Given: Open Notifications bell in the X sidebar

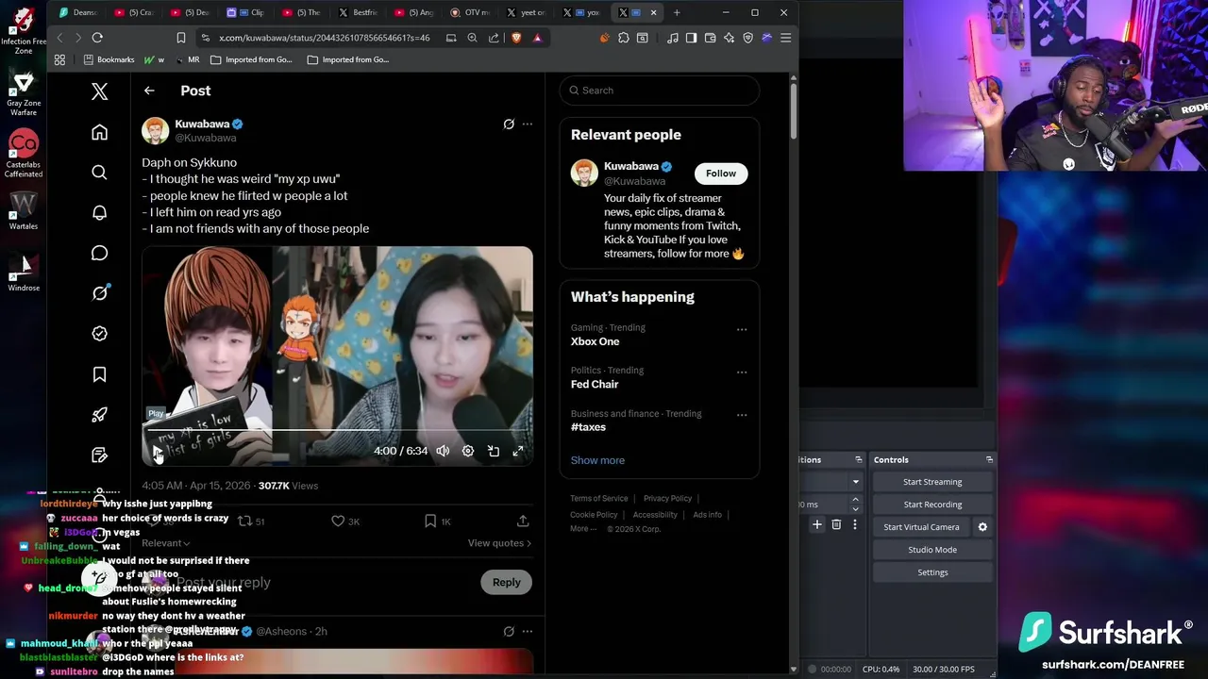Looking at the screenshot, I should click(99, 213).
